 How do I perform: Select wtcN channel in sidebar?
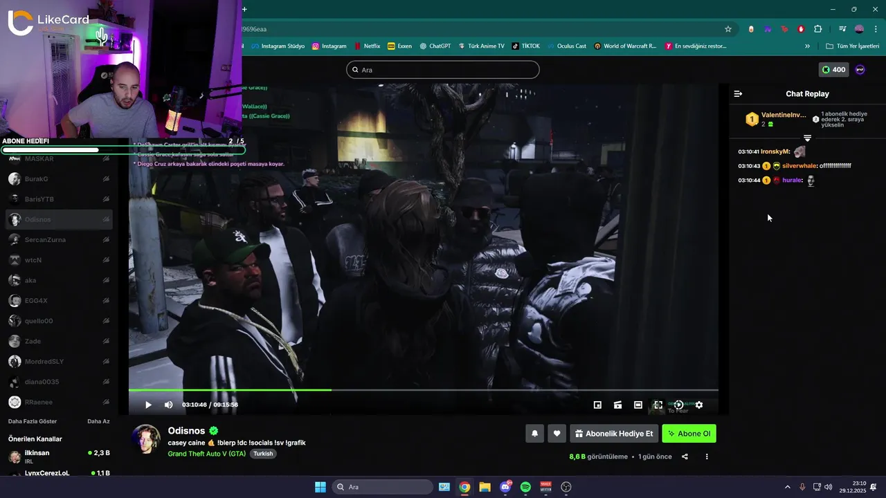pos(60,260)
